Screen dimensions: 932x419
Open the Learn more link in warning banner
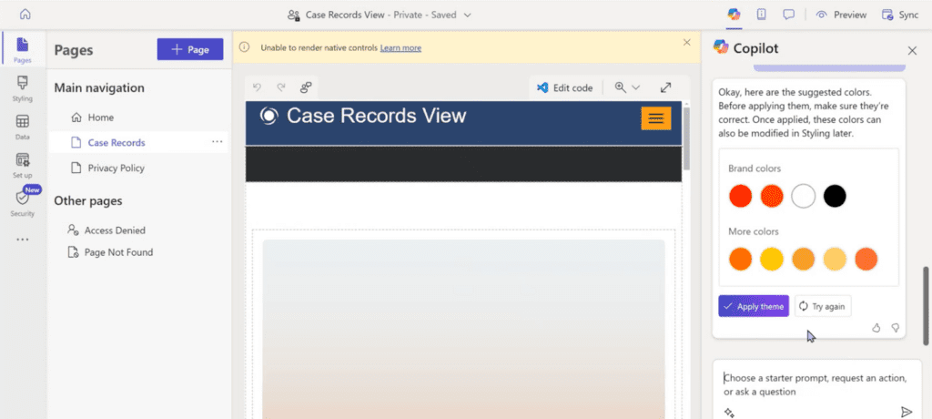point(400,47)
